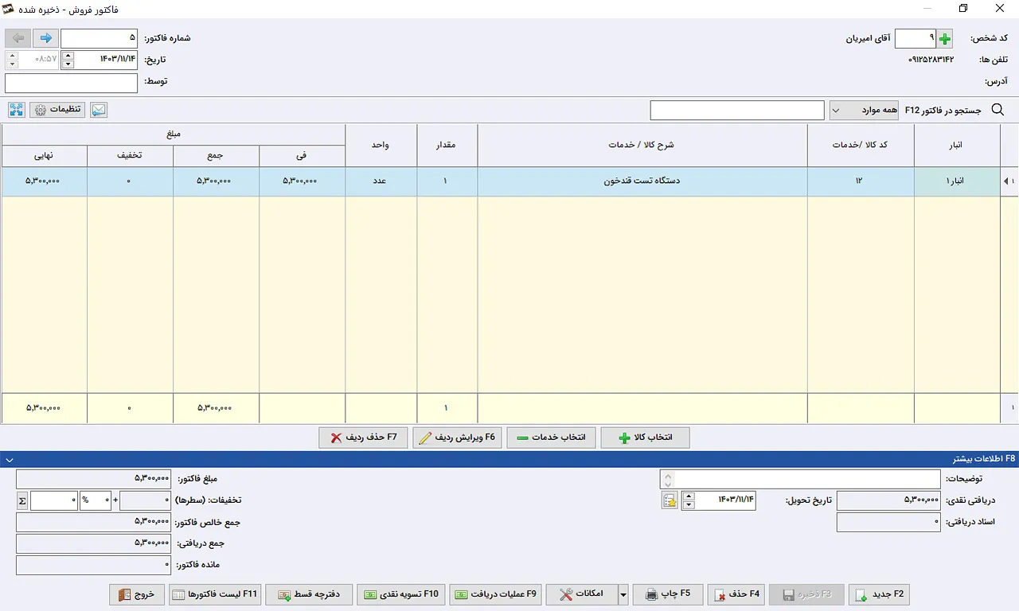Viewport: 1019px width, 611px height.
Task: Toggle the full-screen expand arrows icon
Action: (x=17, y=110)
